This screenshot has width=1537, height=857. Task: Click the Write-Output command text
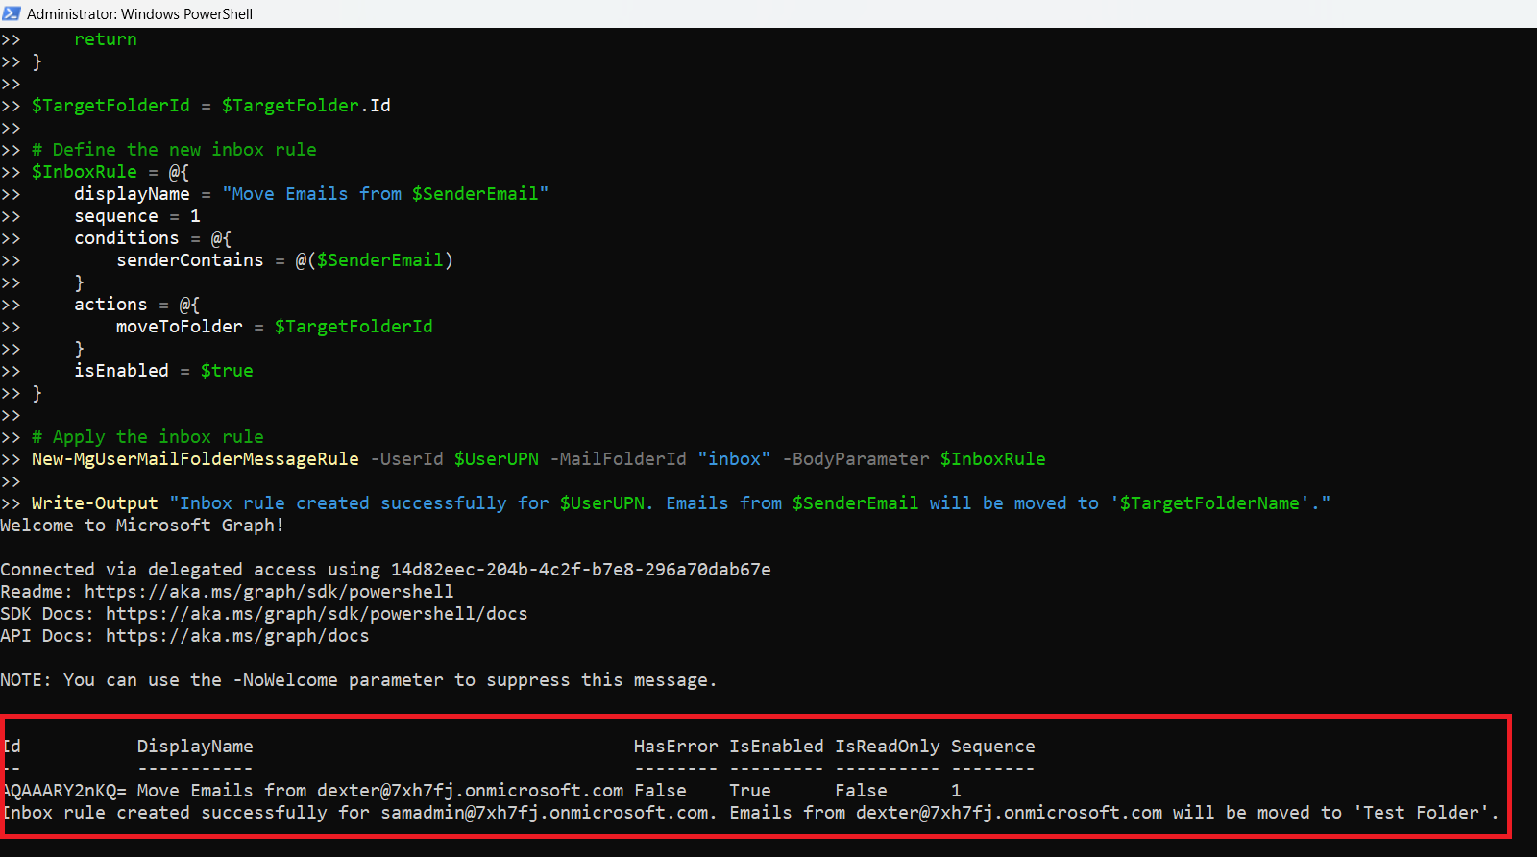pyautogui.click(x=94, y=503)
